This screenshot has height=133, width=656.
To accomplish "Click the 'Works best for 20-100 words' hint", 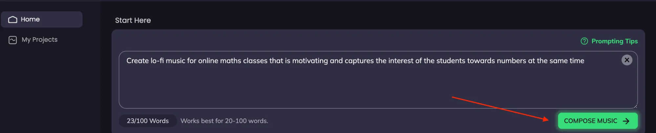I will pyautogui.click(x=224, y=121).
